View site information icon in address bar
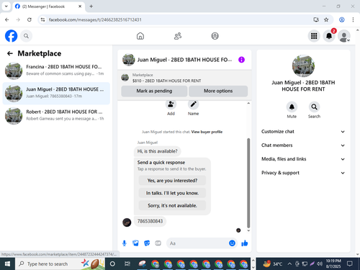The width and height of the screenshot is (360, 270). (x=42, y=19)
